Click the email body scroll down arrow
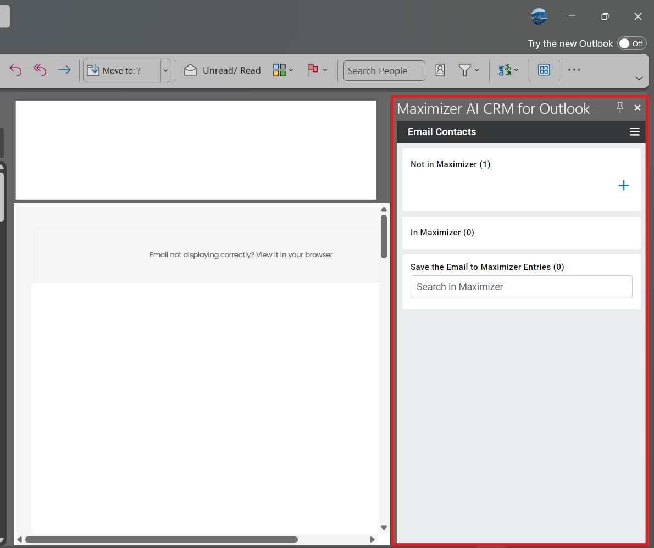The width and height of the screenshot is (654, 548). pos(384,528)
